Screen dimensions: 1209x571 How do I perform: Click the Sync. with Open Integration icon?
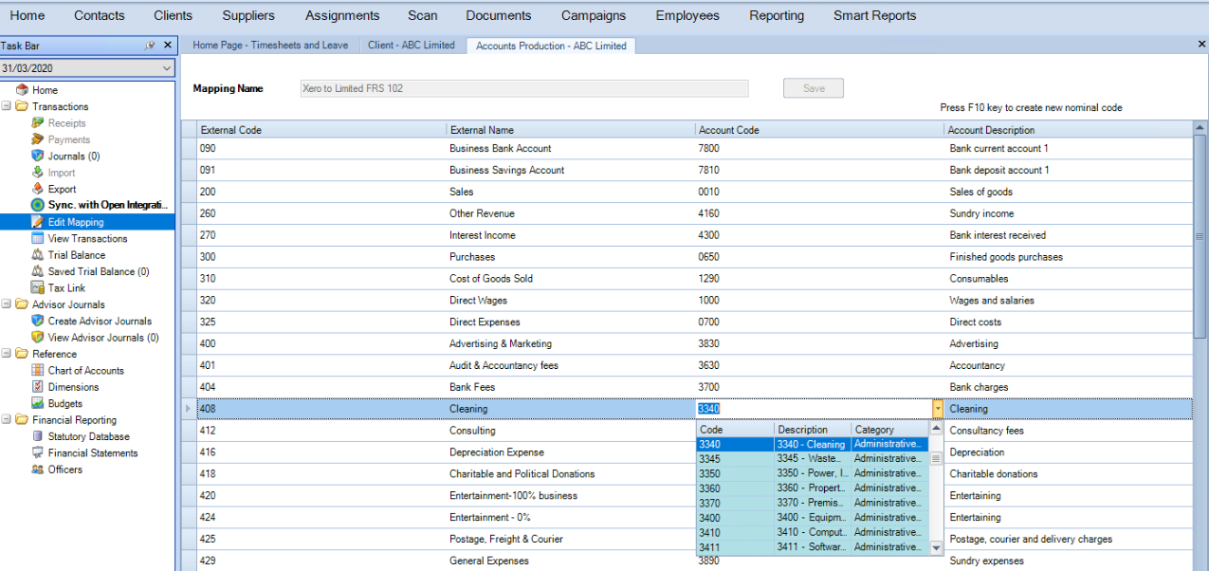coord(38,205)
